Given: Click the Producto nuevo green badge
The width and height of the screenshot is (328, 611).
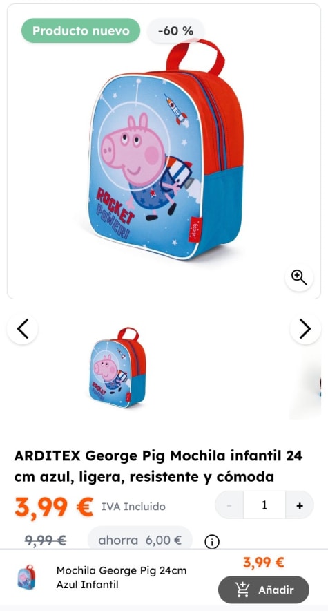Looking at the screenshot, I should 81,31.
